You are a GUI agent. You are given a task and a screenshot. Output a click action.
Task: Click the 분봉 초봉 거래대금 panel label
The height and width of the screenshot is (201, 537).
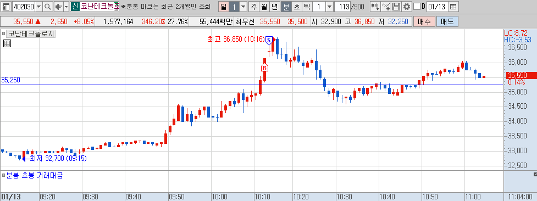click(35, 175)
